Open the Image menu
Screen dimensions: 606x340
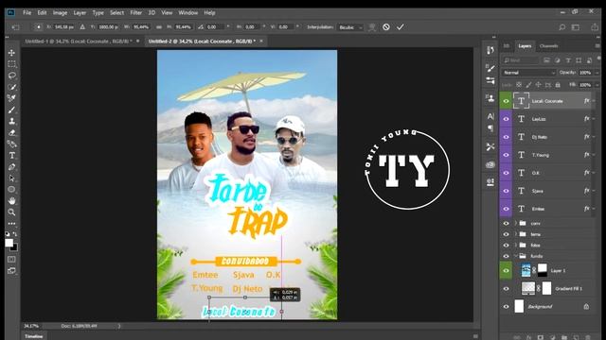(x=60, y=12)
